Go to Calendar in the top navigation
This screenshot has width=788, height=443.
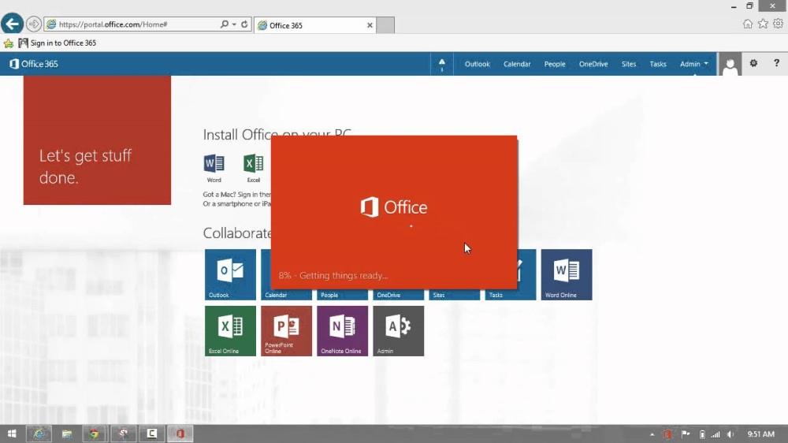517,64
